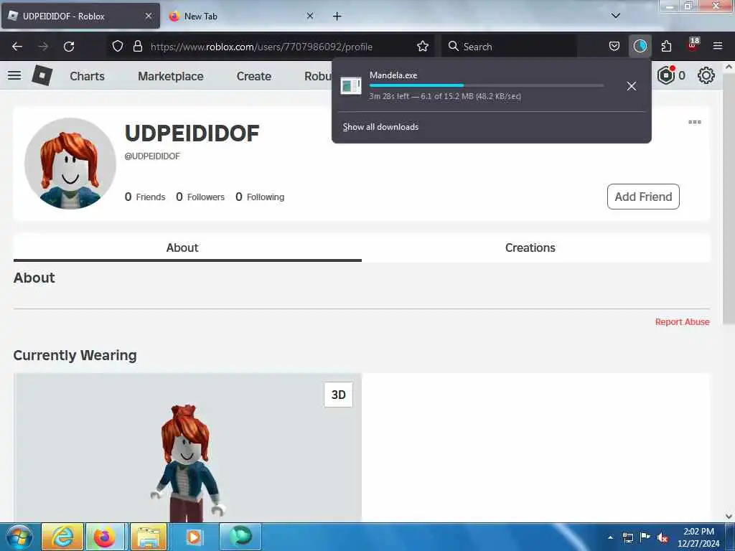Open the Create page

point(253,76)
